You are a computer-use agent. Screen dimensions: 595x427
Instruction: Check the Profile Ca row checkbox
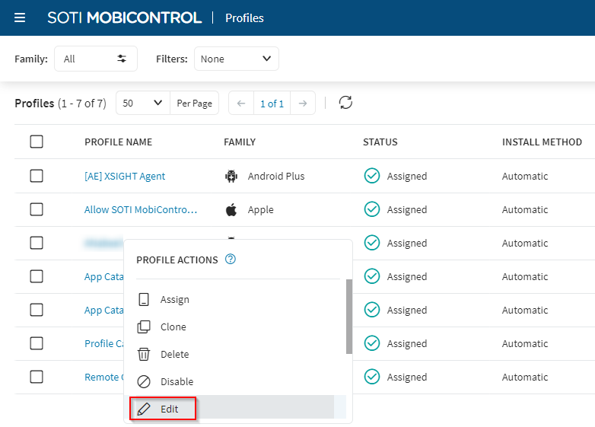tap(37, 343)
